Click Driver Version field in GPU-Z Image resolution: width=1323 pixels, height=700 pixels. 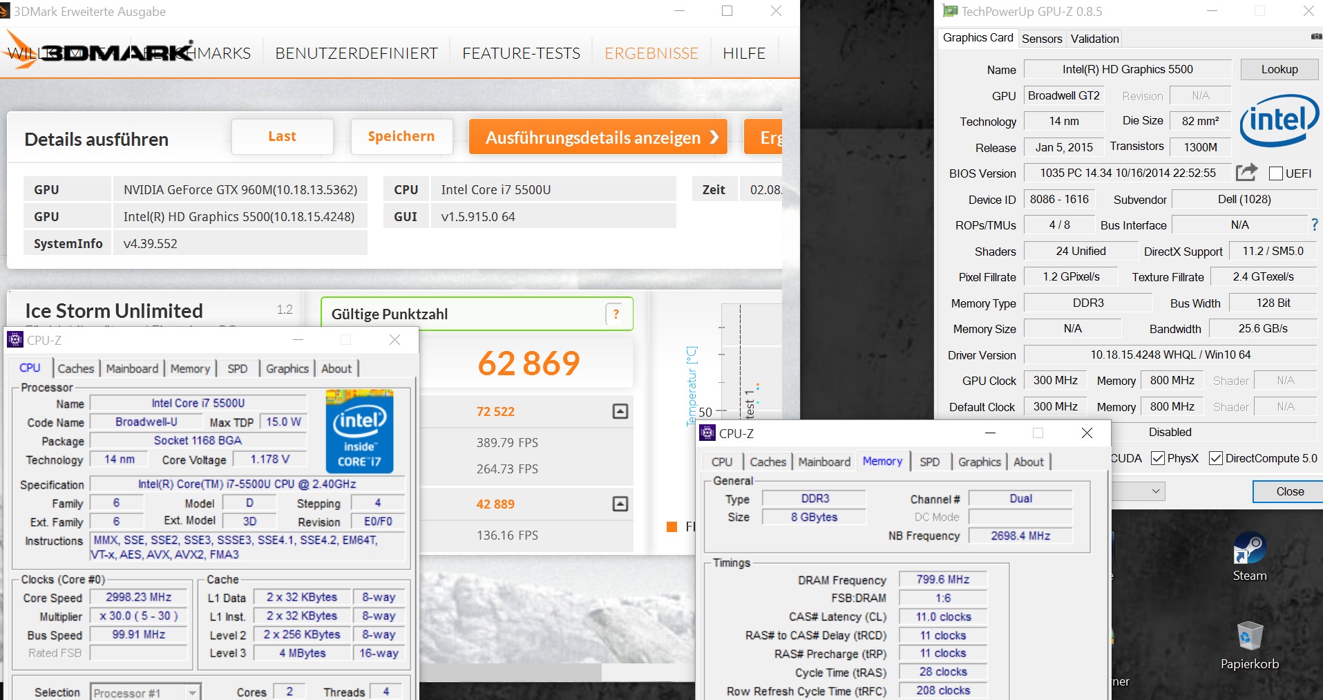(x=1170, y=354)
